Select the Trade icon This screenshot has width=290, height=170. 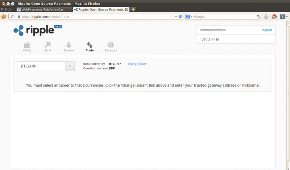90,46
